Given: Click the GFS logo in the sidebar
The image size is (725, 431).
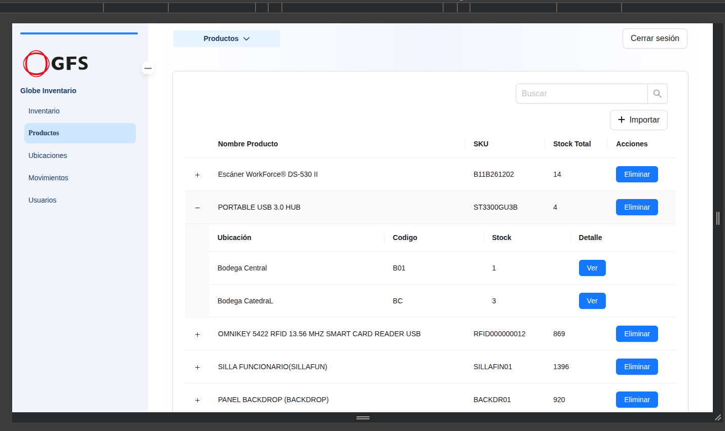Looking at the screenshot, I should tap(56, 63).
